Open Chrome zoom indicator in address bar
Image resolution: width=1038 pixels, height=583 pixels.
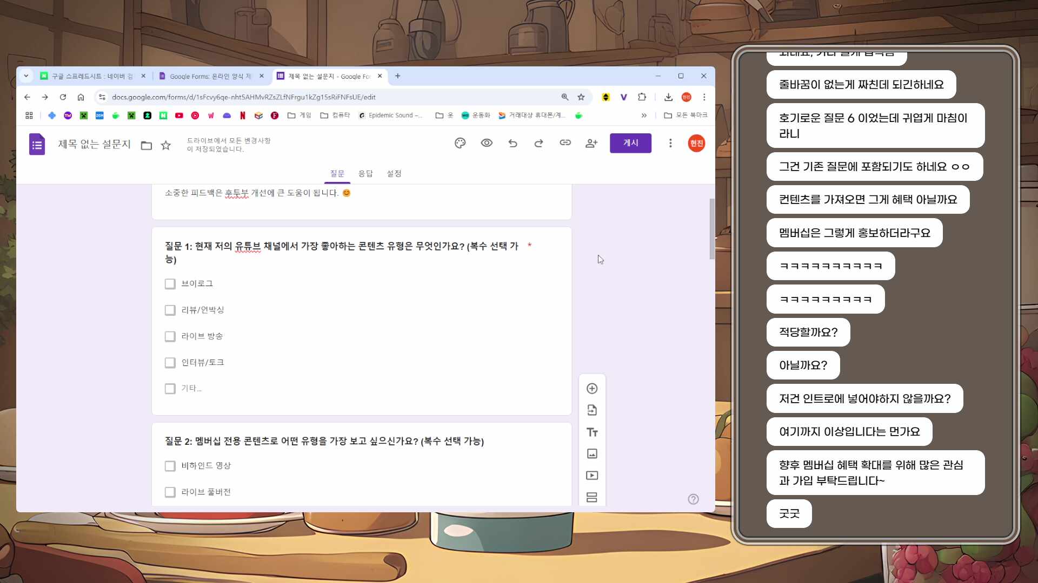(565, 97)
